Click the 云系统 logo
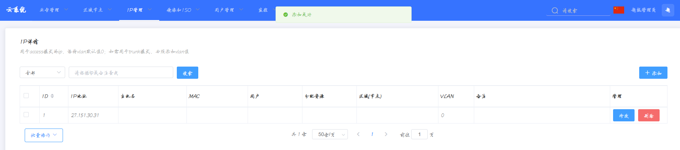Image resolution: width=680 pixels, height=150 pixels. pyautogui.click(x=16, y=10)
